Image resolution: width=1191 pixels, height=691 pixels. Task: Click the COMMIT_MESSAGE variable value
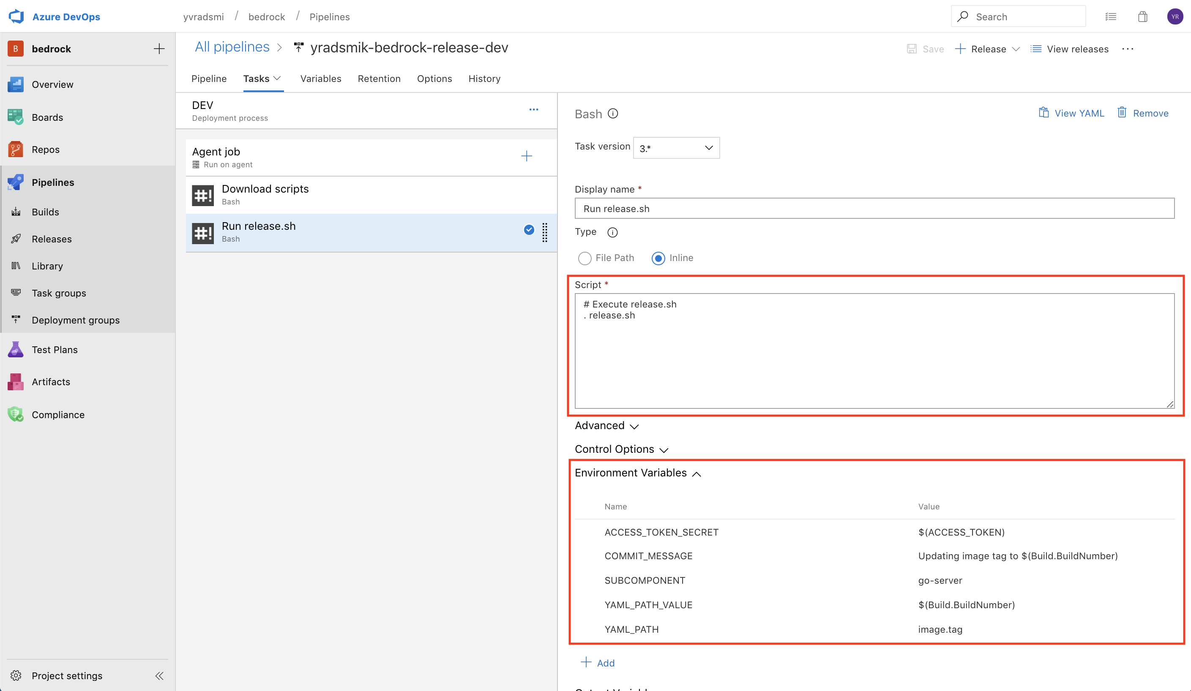pos(1018,556)
